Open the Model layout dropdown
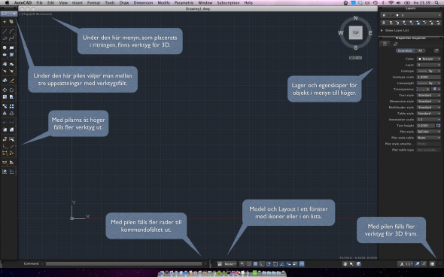Image resolution: width=444 pixels, height=277 pixels. click(x=230, y=264)
